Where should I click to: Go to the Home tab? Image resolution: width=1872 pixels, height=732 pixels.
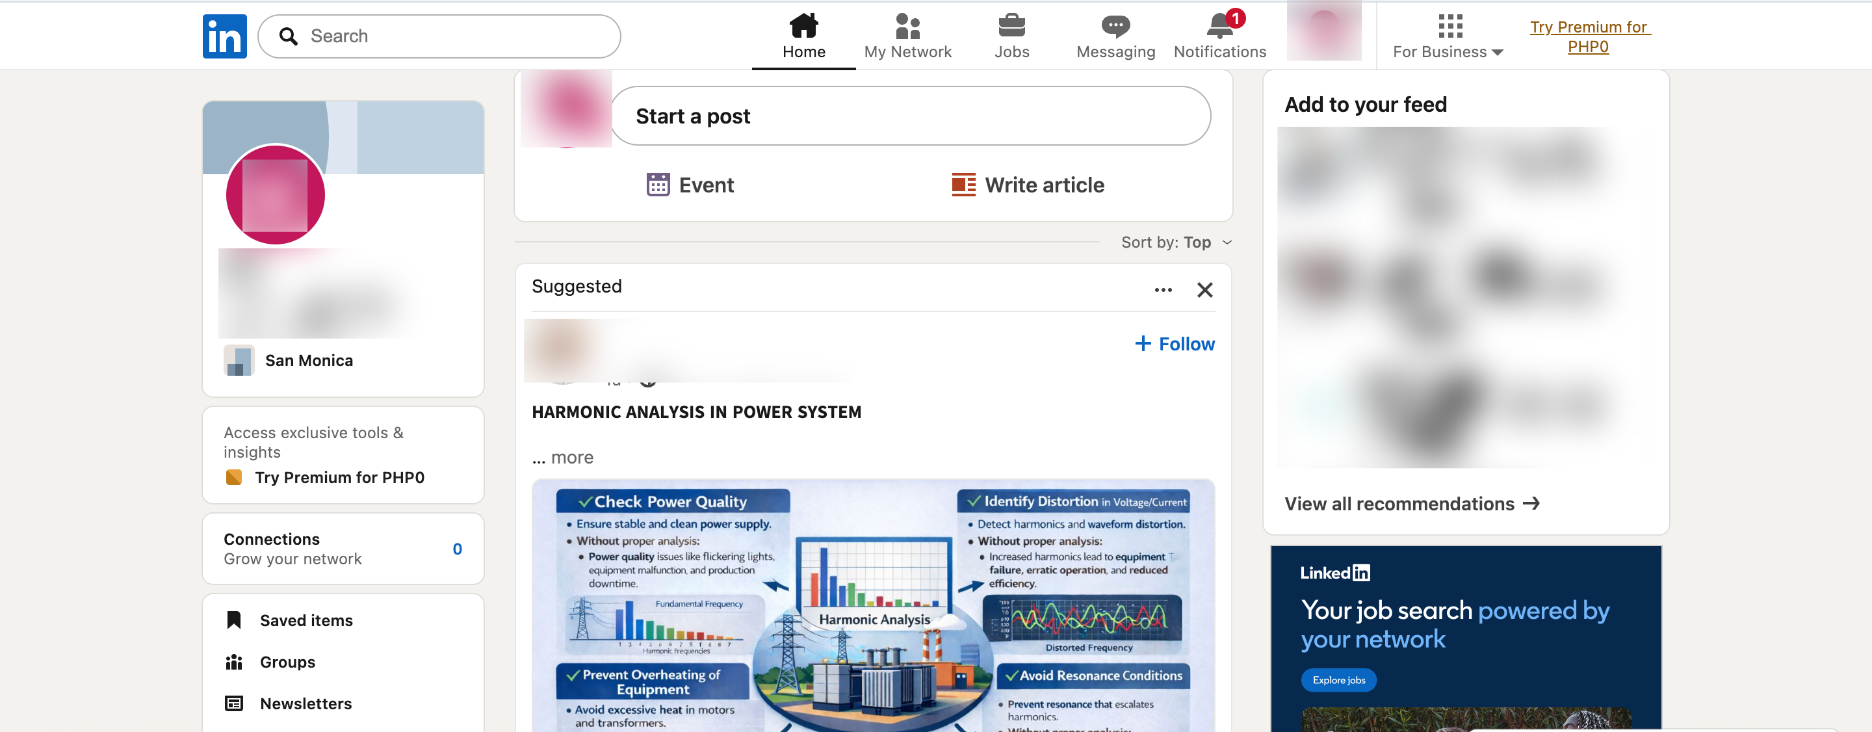click(x=803, y=36)
